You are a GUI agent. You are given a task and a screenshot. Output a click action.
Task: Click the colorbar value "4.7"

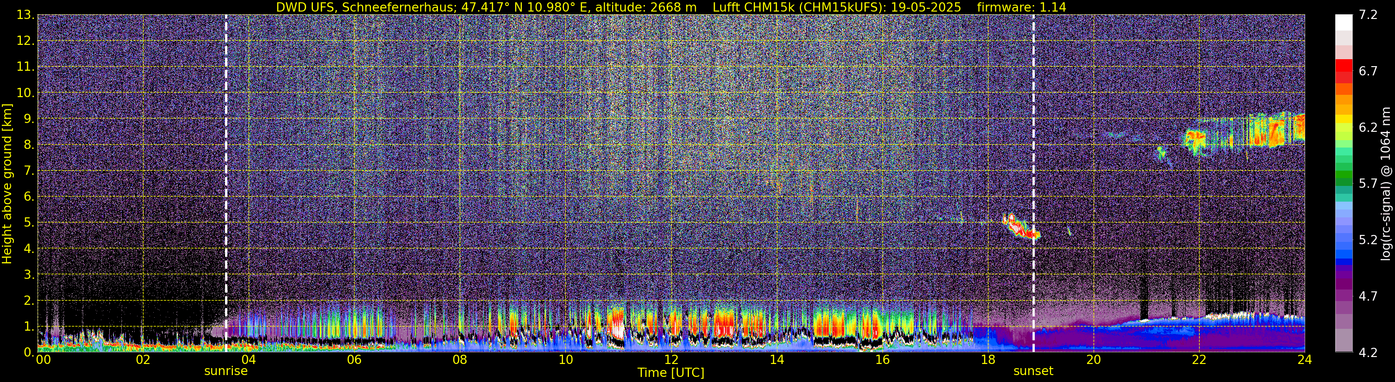pyautogui.click(x=1368, y=296)
